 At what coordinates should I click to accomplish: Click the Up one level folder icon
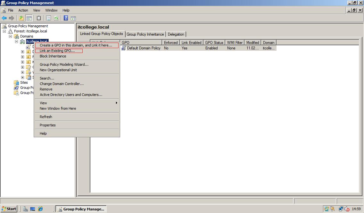click(x=21, y=18)
